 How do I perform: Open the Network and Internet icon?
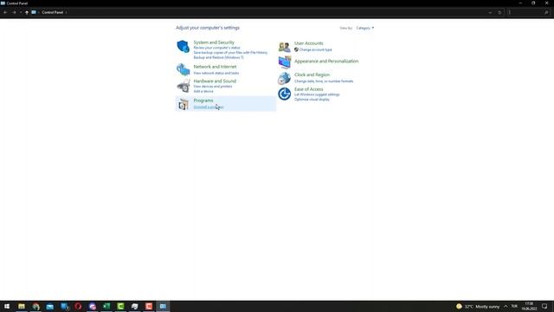(183, 69)
